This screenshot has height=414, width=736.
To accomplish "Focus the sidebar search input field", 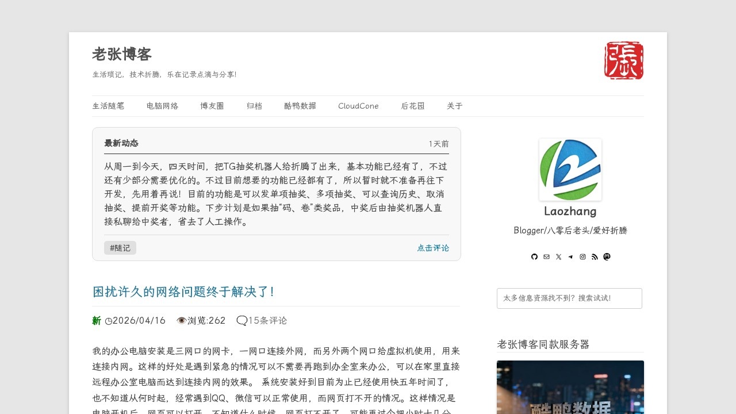I will [x=569, y=298].
